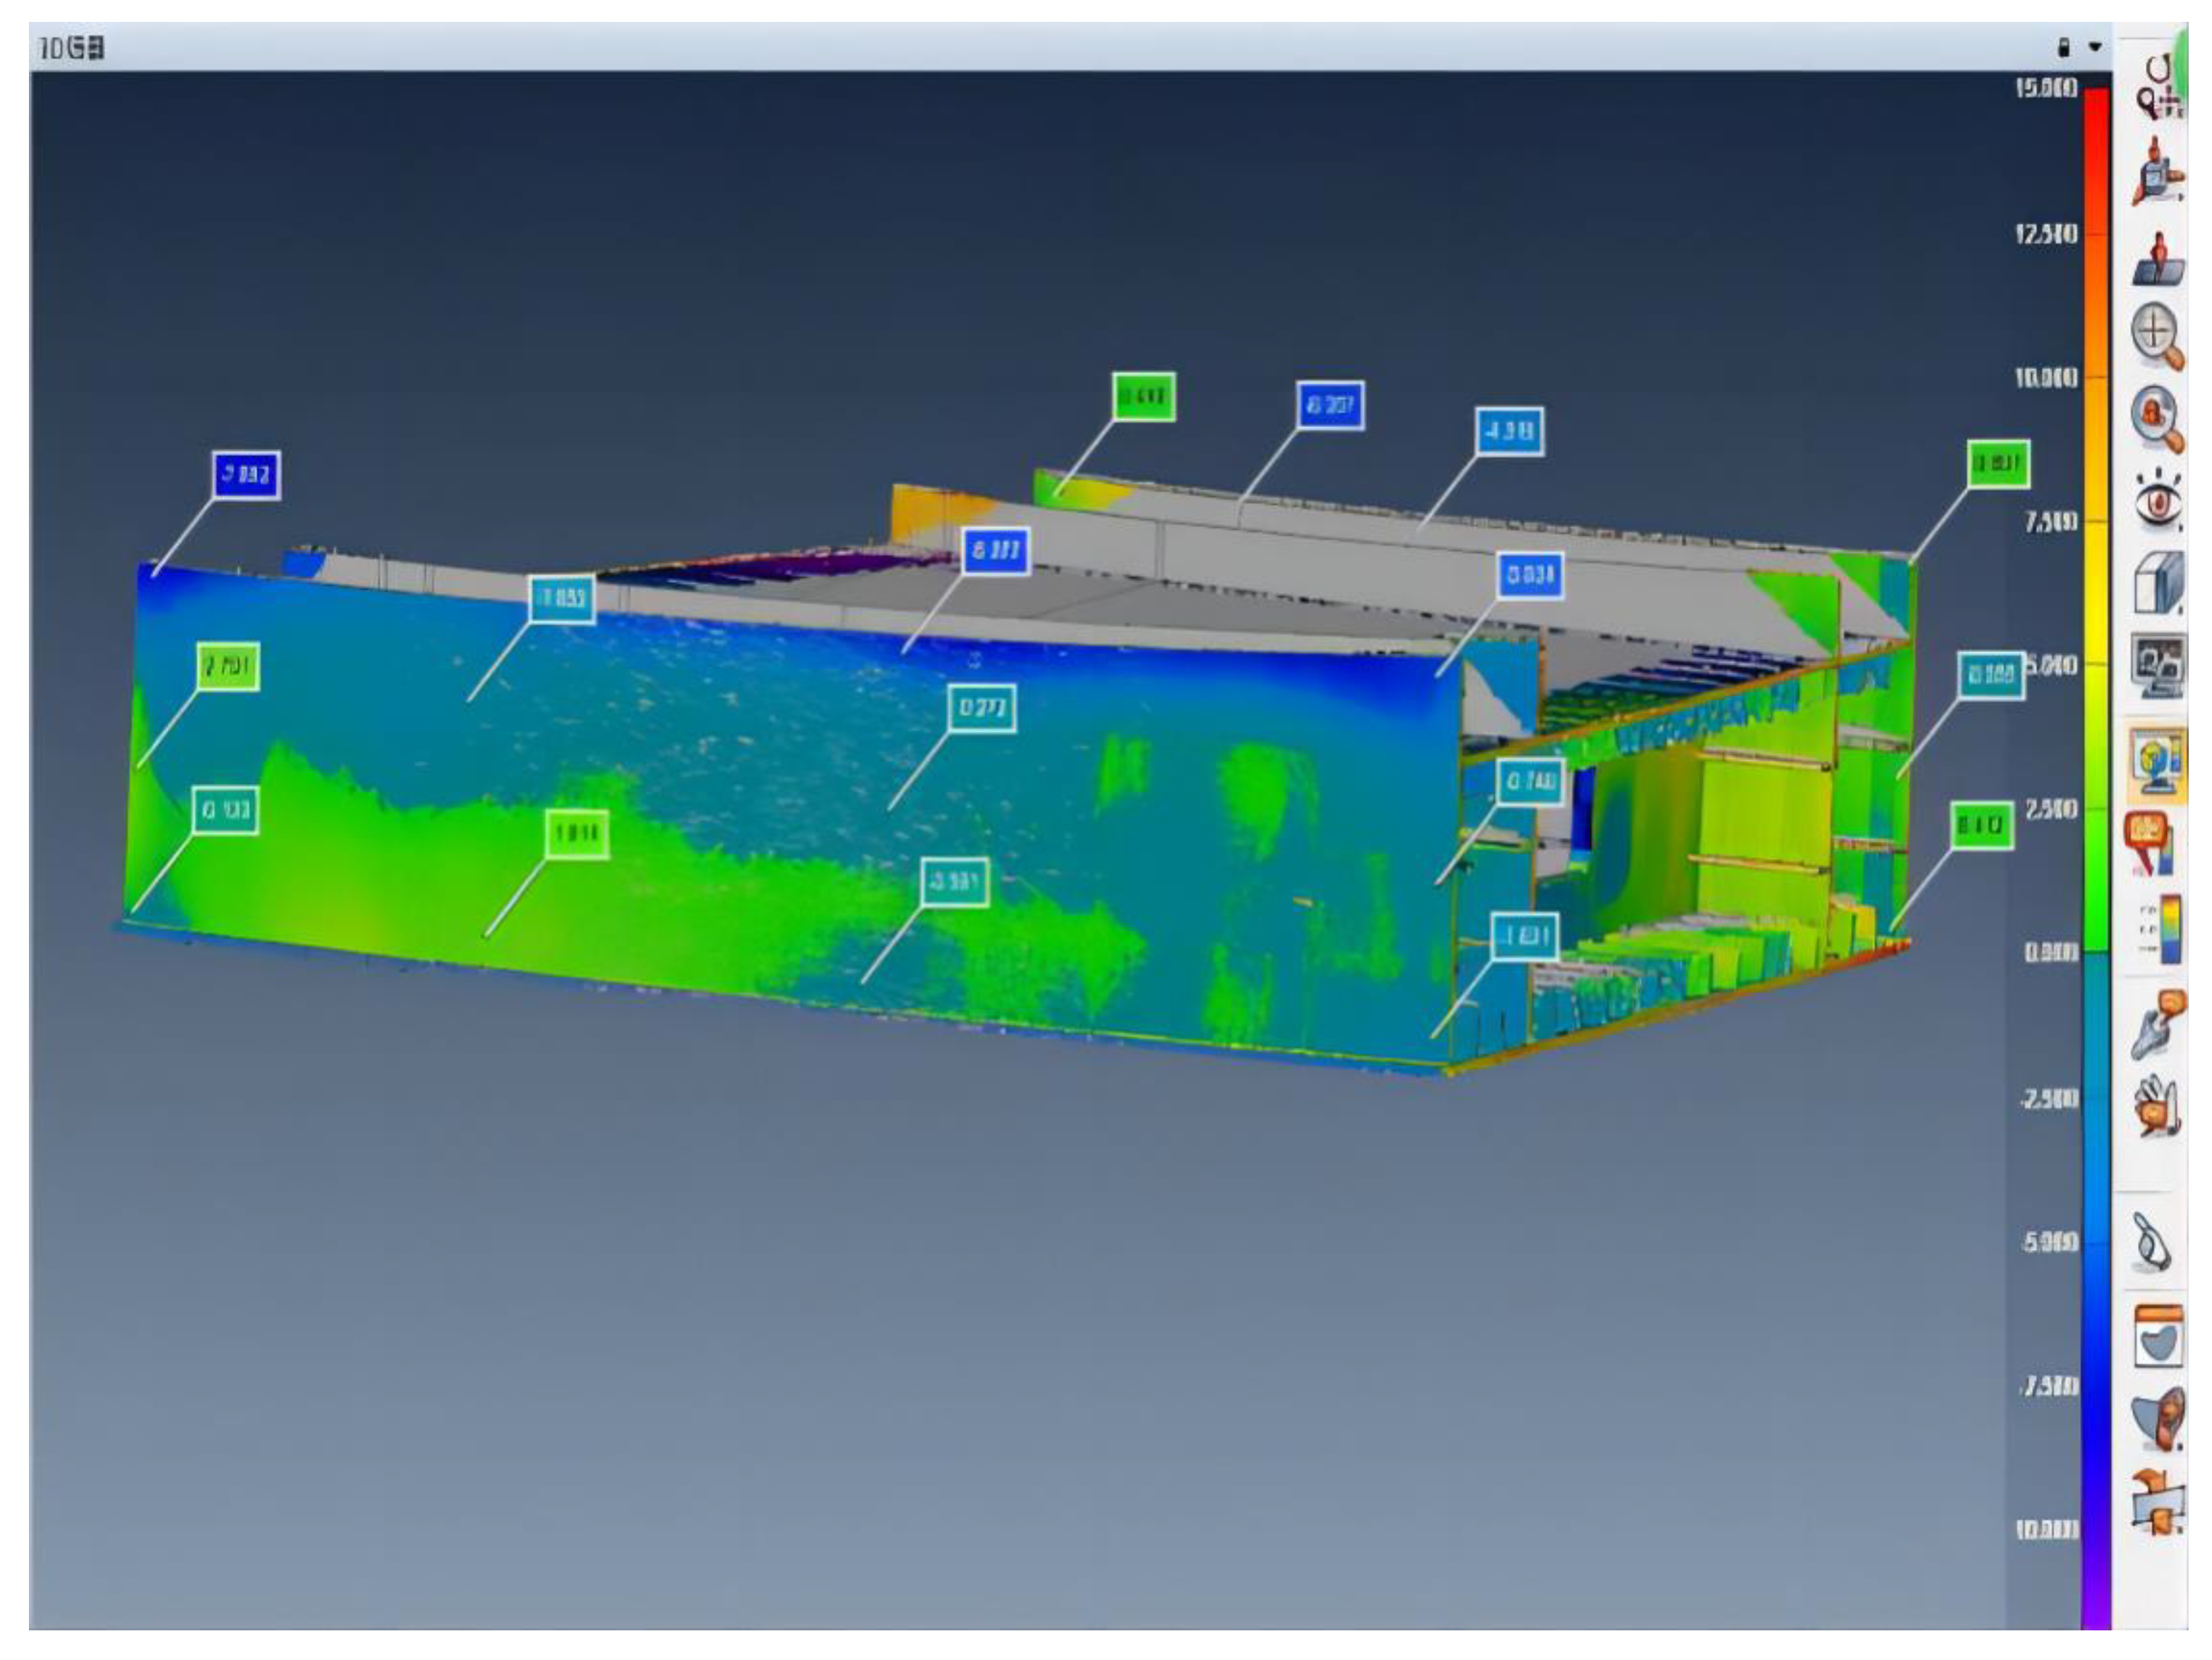Image resolution: width=2212 pixels, height=1660 pixels.
Task: Toggle the lock icon in title bar
Action: click(x=2062, y=47)
